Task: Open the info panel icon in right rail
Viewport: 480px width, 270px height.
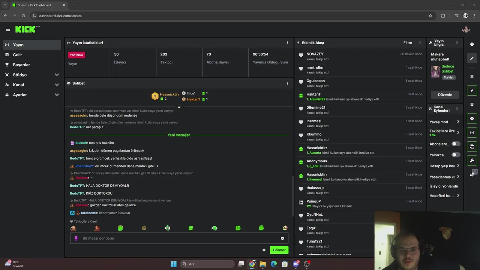Action: [x=472, y=44]
